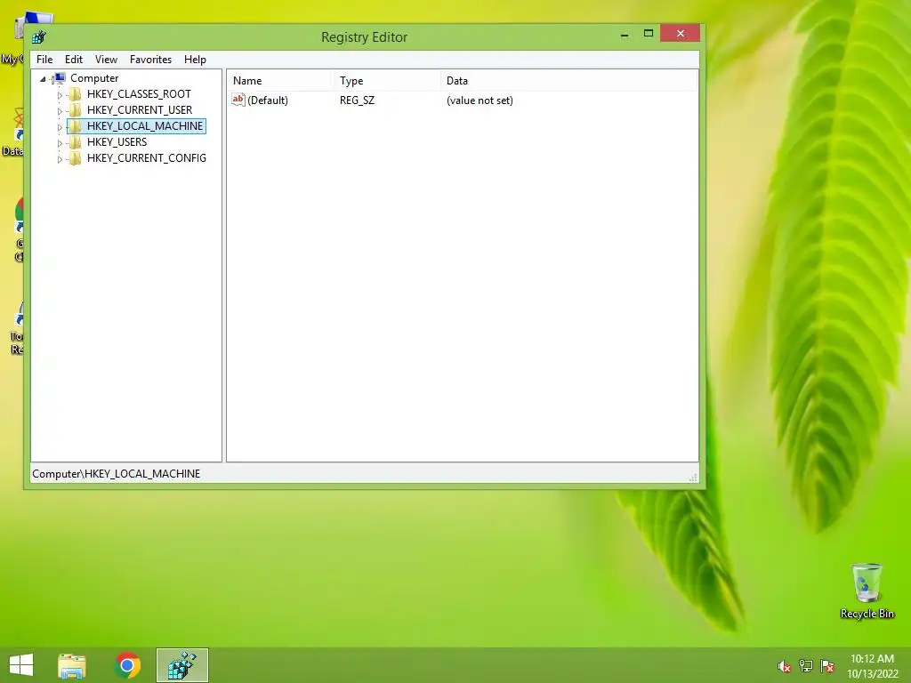Click the (value not set) data cell
The height and width of the screenshot is (683, 911).
[480, 100]
